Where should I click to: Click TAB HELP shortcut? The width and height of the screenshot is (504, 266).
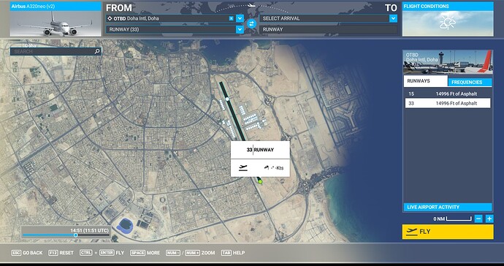pos(233,253)
